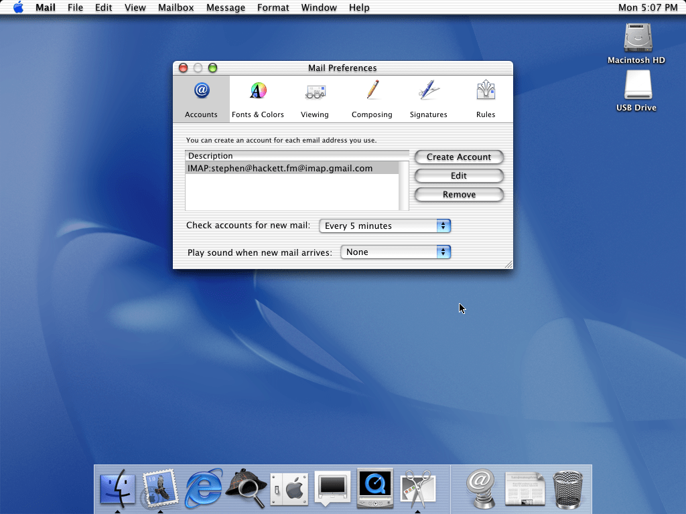Show the Signatures preferences pane
The image size is (686, 514).
[428, 99]
